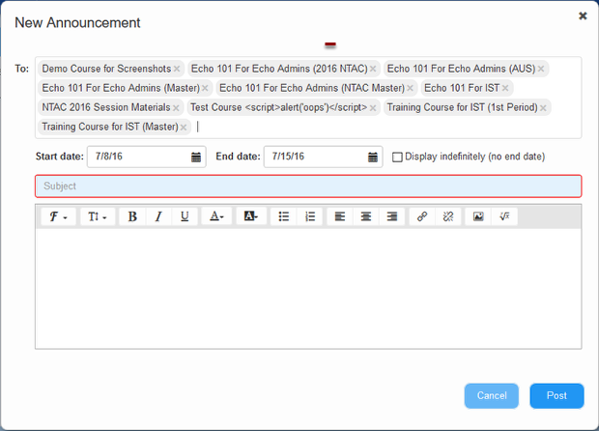This screenshot has height=431, width=599.
Task: Open font size dropdown
Action: tap(98, 216)
